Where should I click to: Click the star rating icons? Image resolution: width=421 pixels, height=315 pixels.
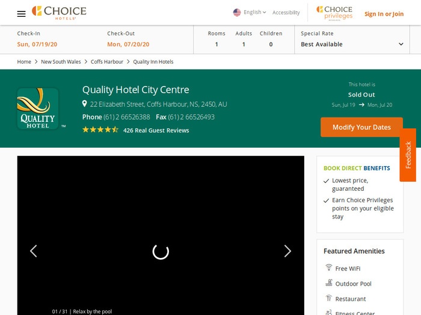pyautogui.click(x=100, y=130)
